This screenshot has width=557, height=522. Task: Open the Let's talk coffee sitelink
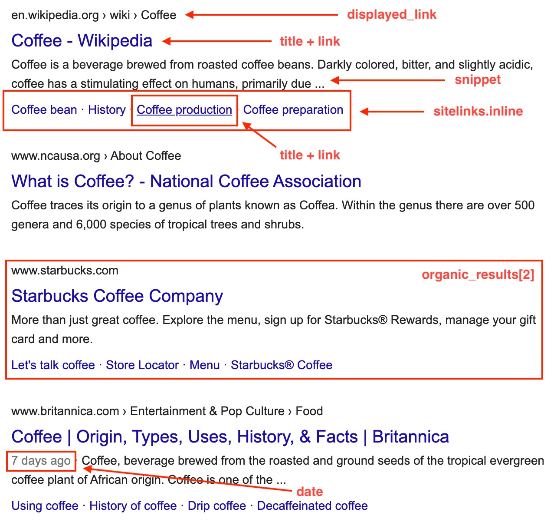pyautogui.click(x=53, y=365)
